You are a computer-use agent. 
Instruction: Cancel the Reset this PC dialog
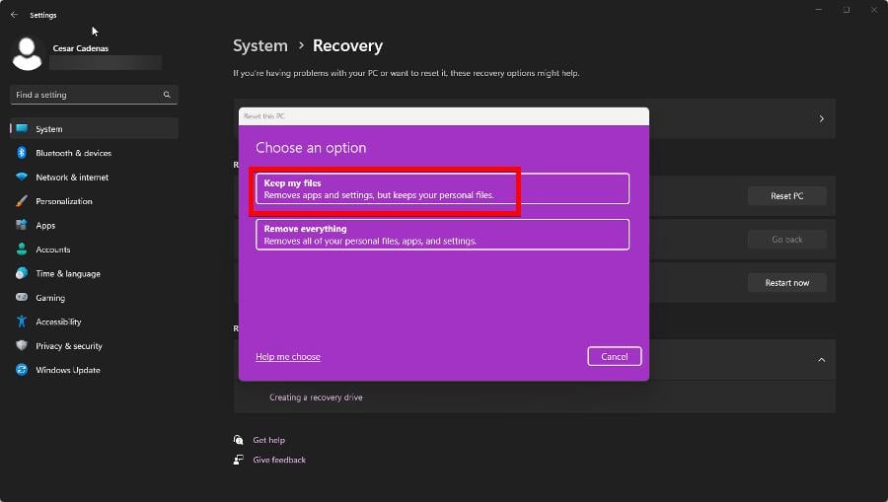click(615, 357)
